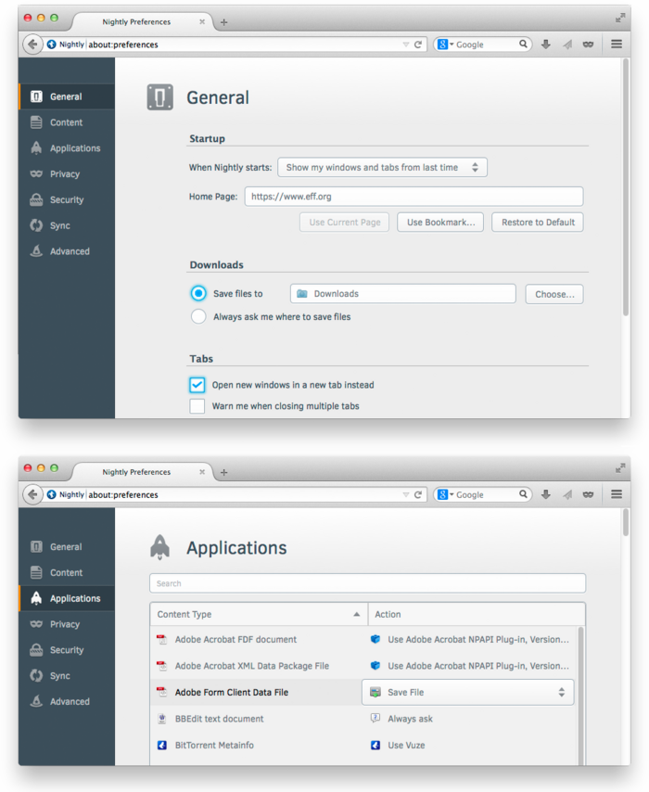Image resolution: width=649 pixels, height=792 pixels.
Task: Open new tab with plus, bottom window
Action: [x=224, y=472]
